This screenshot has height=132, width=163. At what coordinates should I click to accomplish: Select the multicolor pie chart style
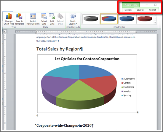pos(109,19)
